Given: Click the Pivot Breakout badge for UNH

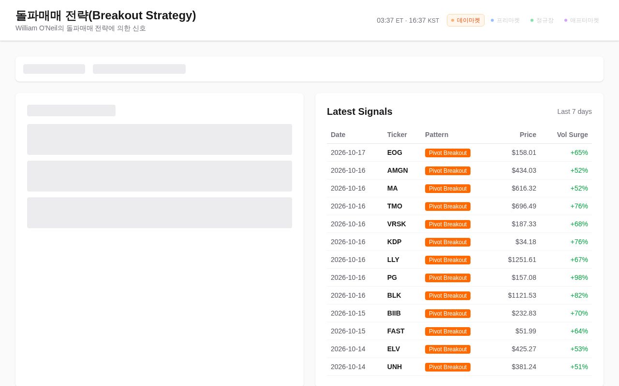Looking at the screenshot, I should click(448, 367).
